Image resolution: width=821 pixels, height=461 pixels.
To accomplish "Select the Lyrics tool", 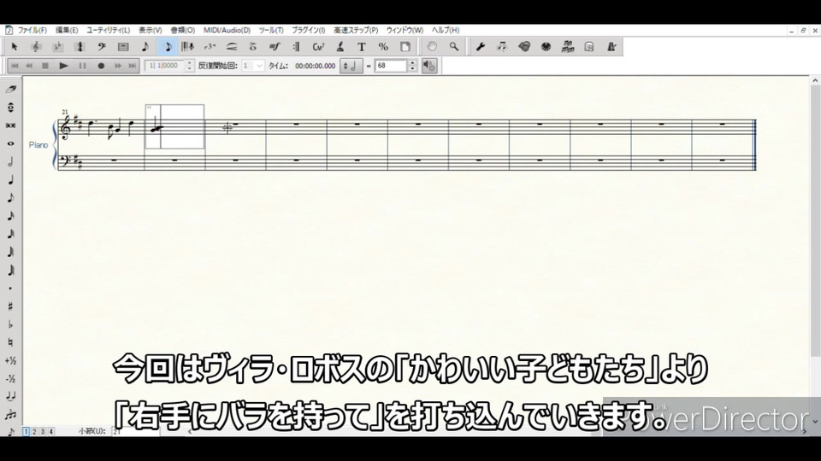I will 340,47.
